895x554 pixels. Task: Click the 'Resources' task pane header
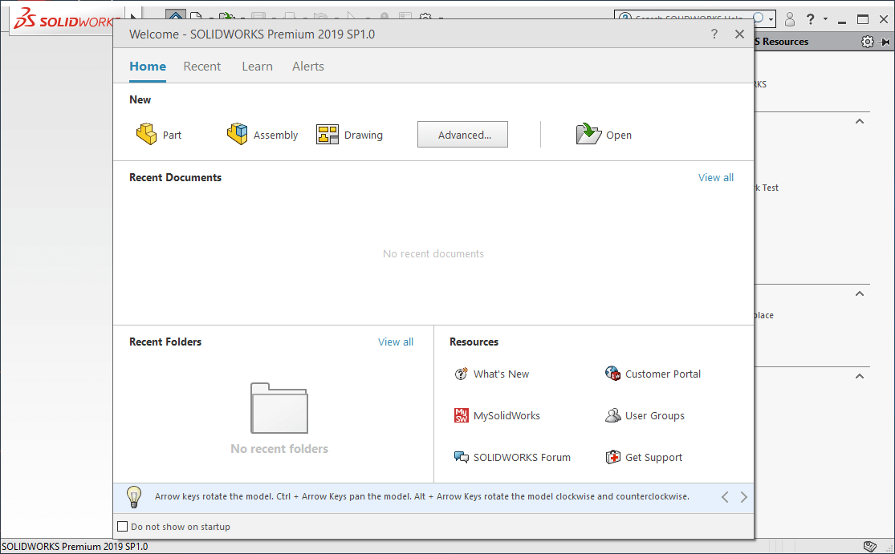[x=781, y=42]
